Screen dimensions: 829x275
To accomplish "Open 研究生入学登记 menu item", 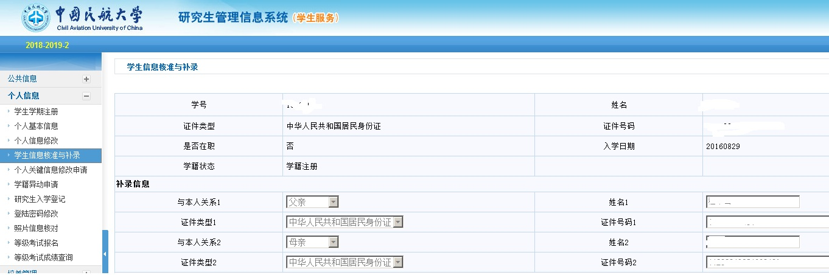I will pyautogui.click(x=40, y=200).
